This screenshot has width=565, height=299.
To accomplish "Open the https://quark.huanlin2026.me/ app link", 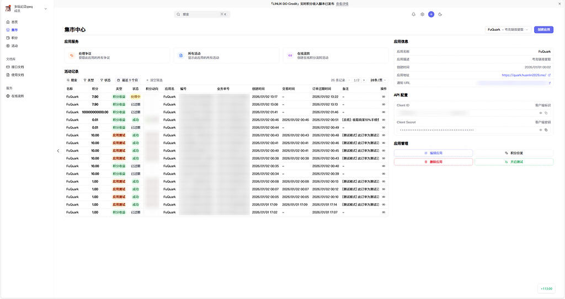I will pos(524,75).
